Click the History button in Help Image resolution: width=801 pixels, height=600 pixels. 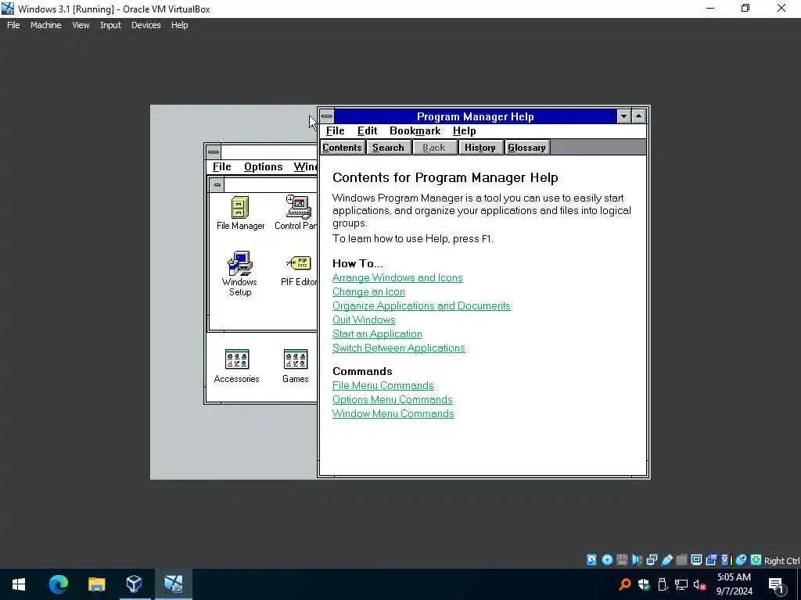tap(480, 148)
